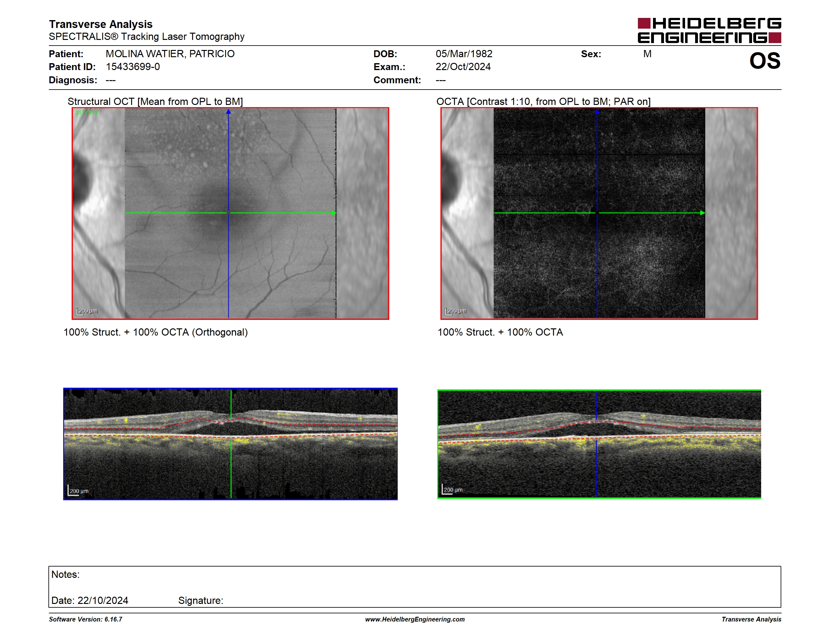Click the 'Comment:' label
The height and width of the screenshot is (641, 830).
397,80
